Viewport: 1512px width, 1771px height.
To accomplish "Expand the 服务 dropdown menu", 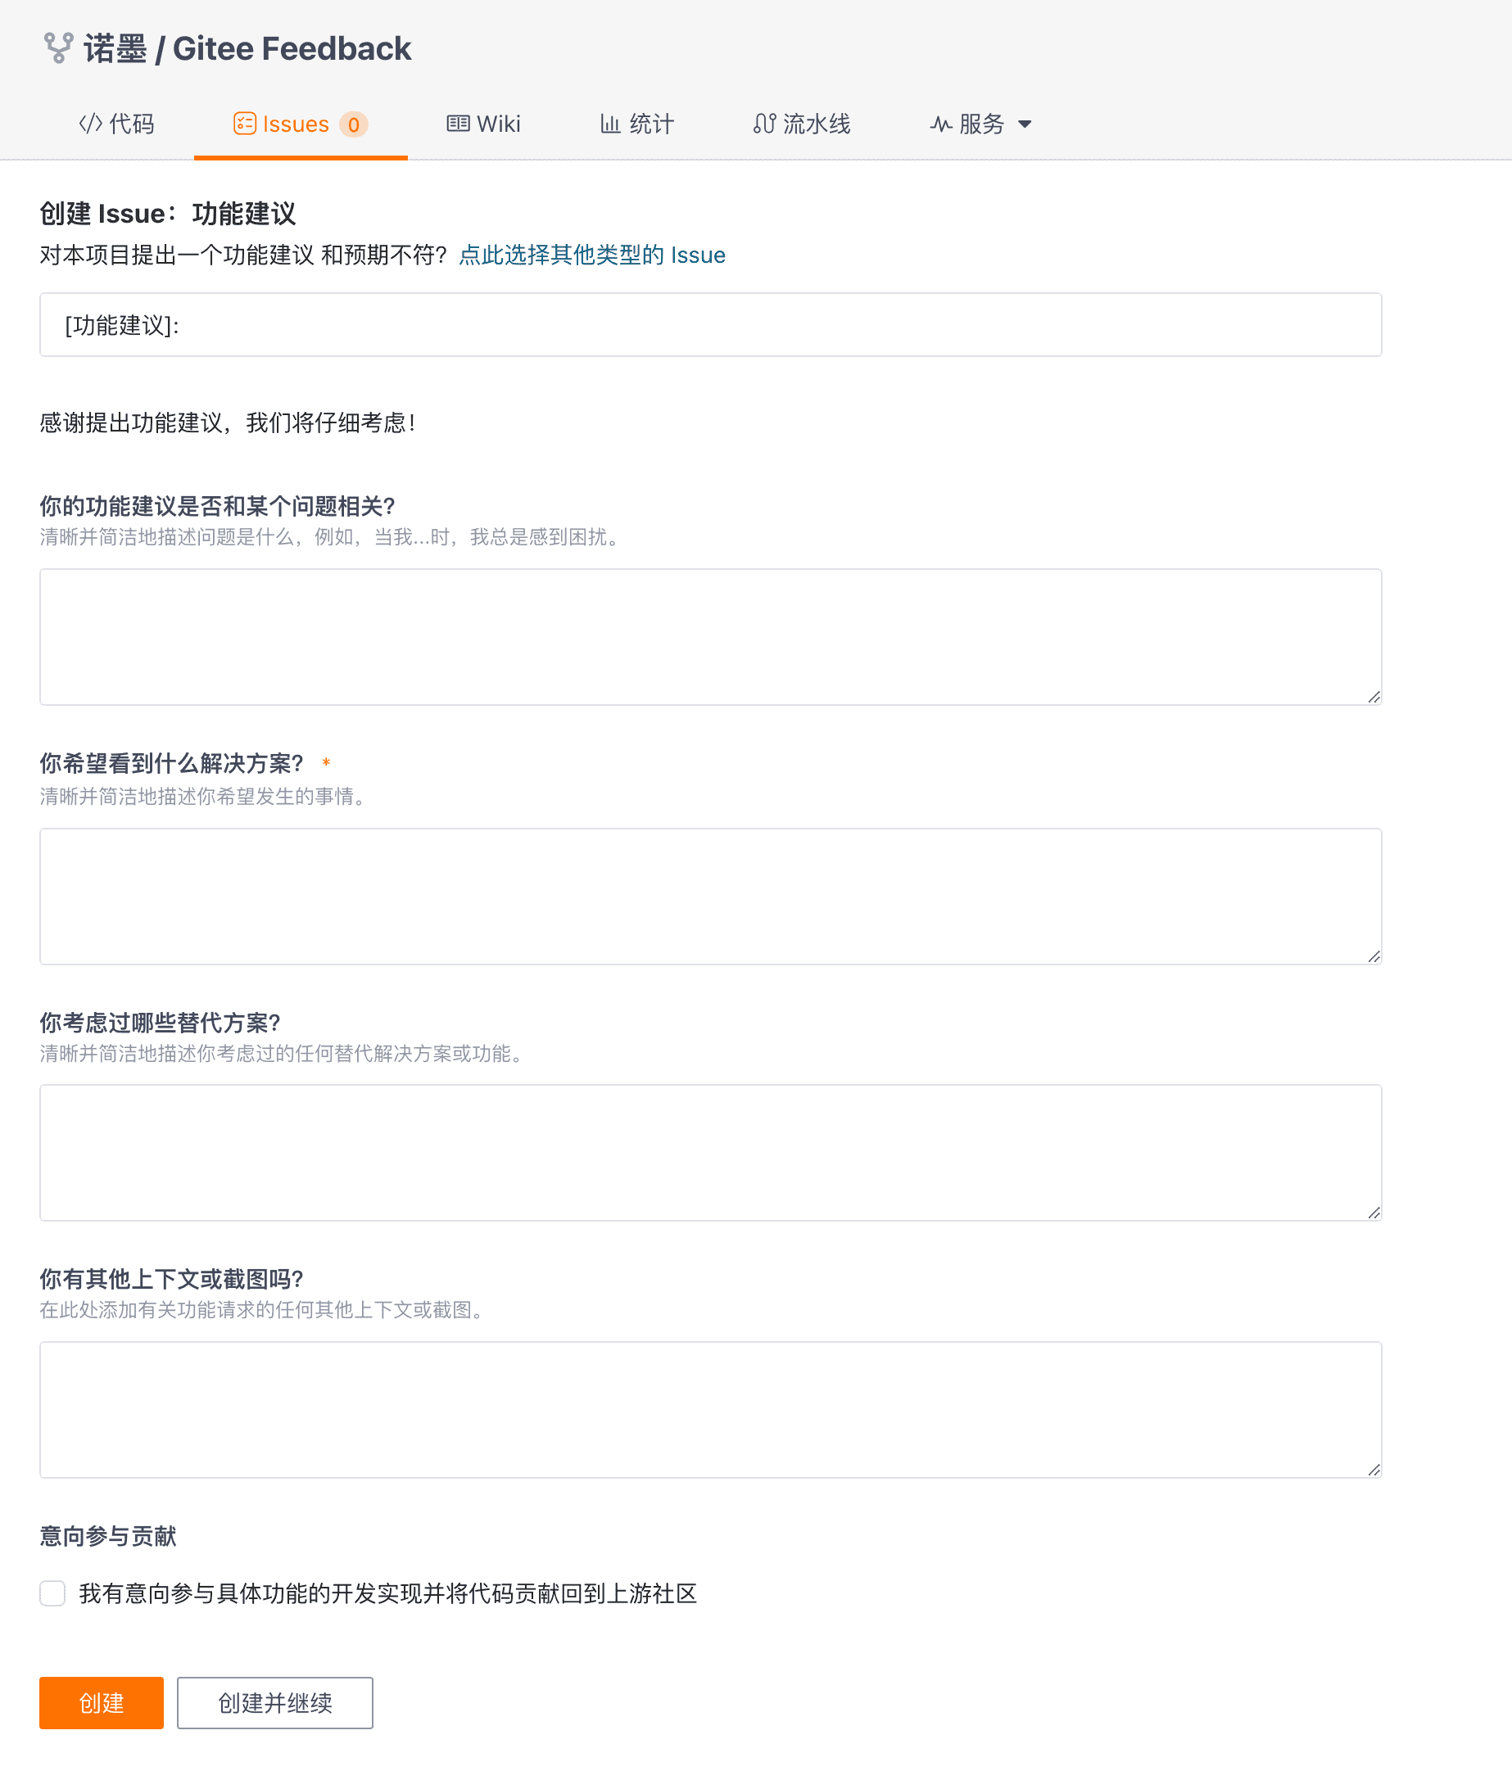I will pyautogui.click(x=981, y=124).
